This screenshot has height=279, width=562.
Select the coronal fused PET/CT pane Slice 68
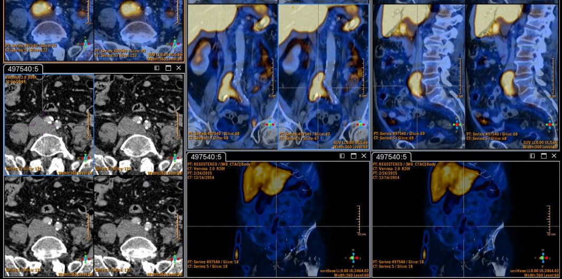coord(232,74)
